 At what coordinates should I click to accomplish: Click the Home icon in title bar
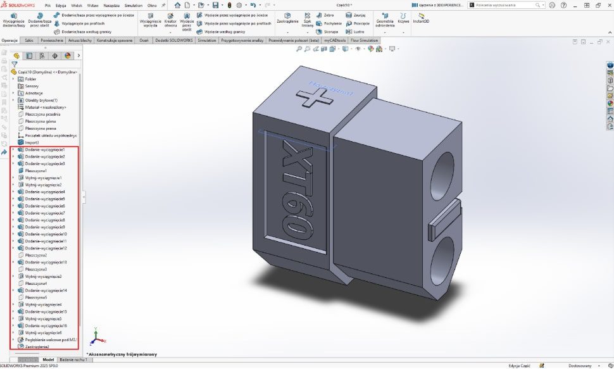177,5
